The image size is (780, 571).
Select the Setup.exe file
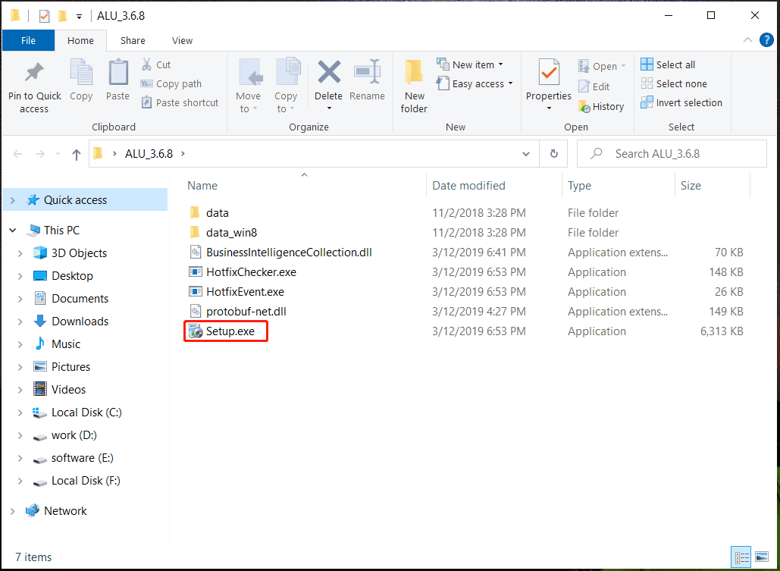(230, 331)
